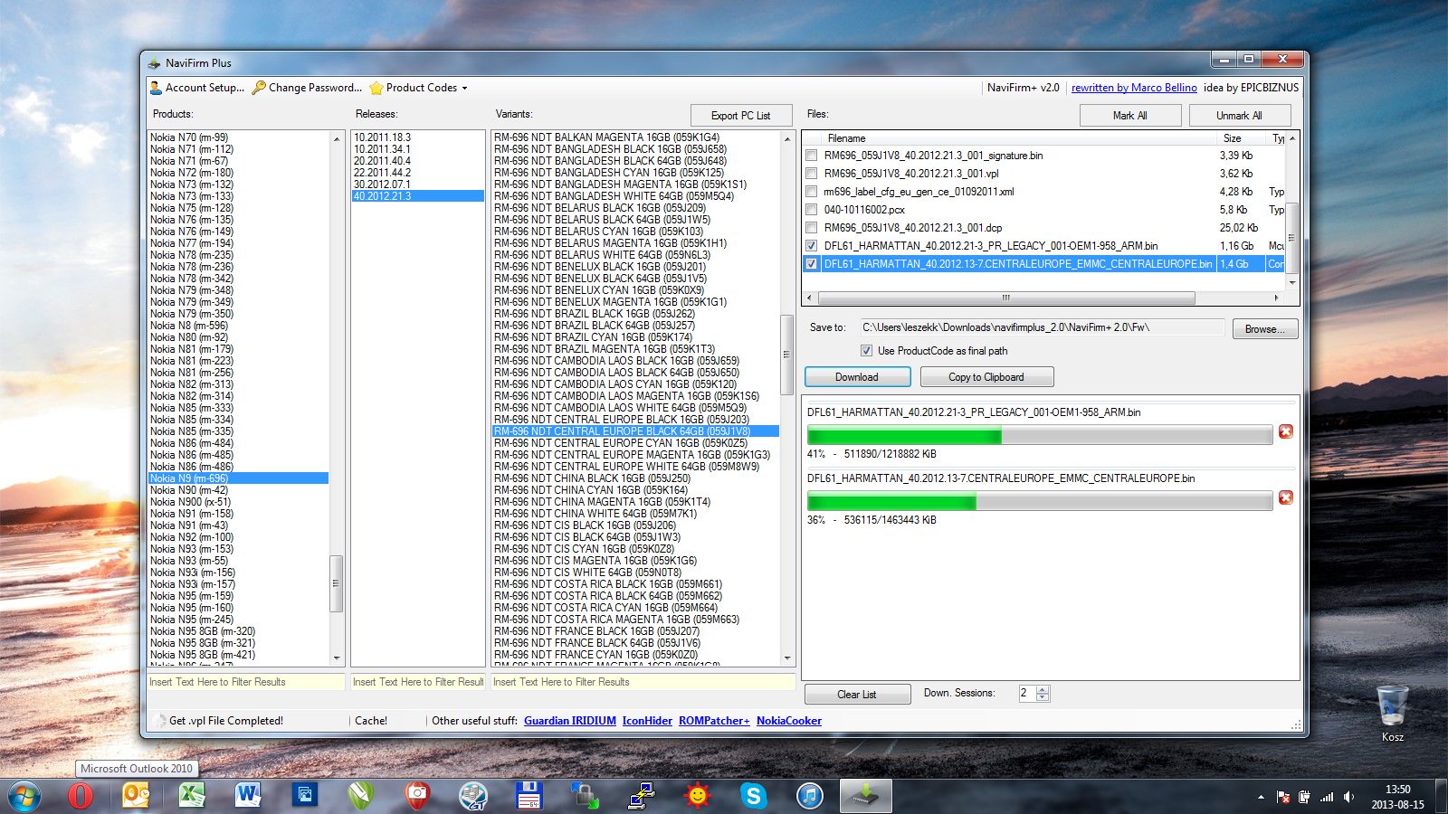Check the rm696_label_cfg xml file checkbox
Screen dimensions: 1448x814
pyautogui.click(x=812, y=192)
